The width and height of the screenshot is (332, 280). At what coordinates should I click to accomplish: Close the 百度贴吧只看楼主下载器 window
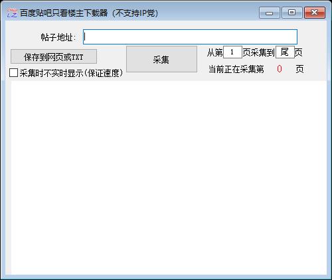[x=315, y=13]
